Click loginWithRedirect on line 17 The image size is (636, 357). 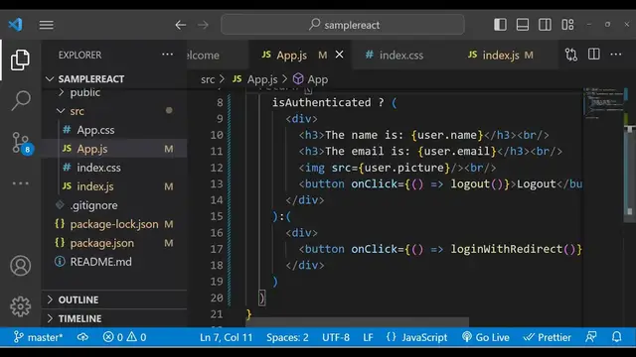506,249
